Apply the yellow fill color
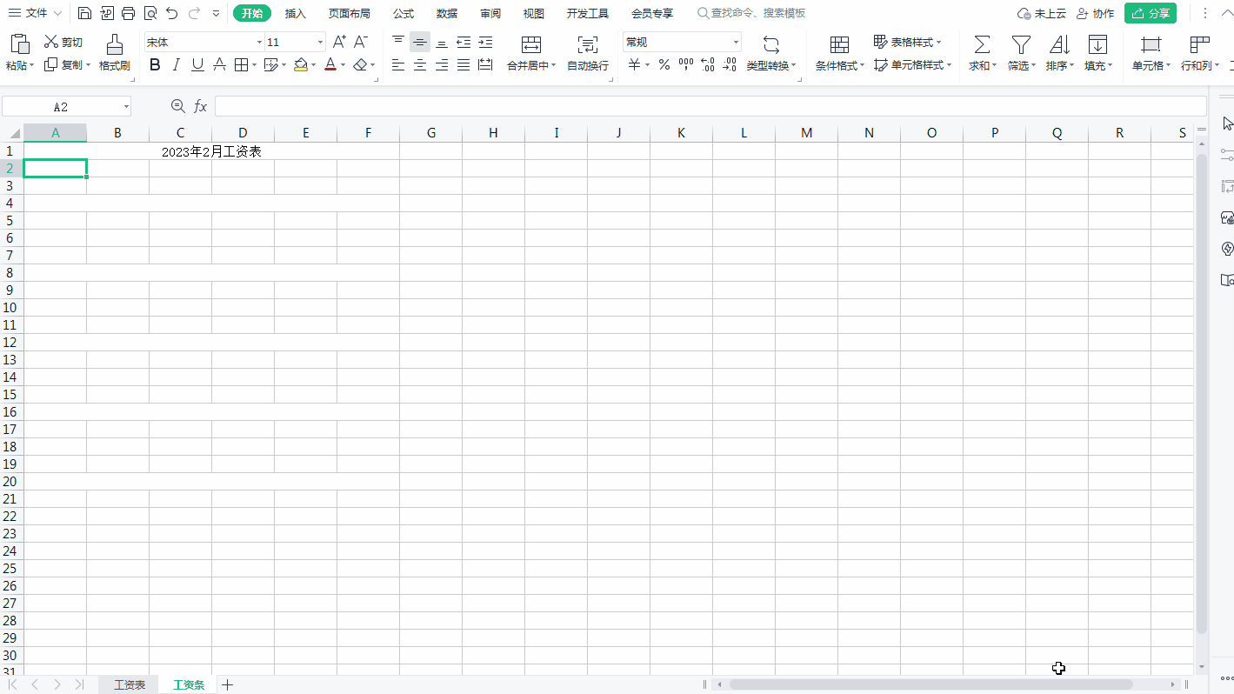 [x=301, y=64]
